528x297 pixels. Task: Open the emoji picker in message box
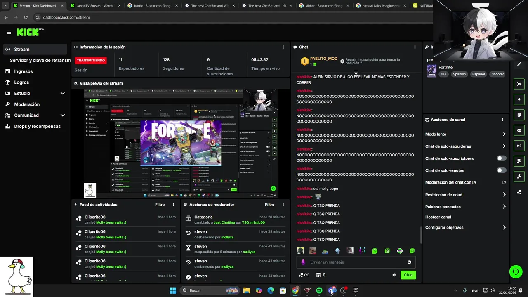pyautogui.click(x=409, y=262)
